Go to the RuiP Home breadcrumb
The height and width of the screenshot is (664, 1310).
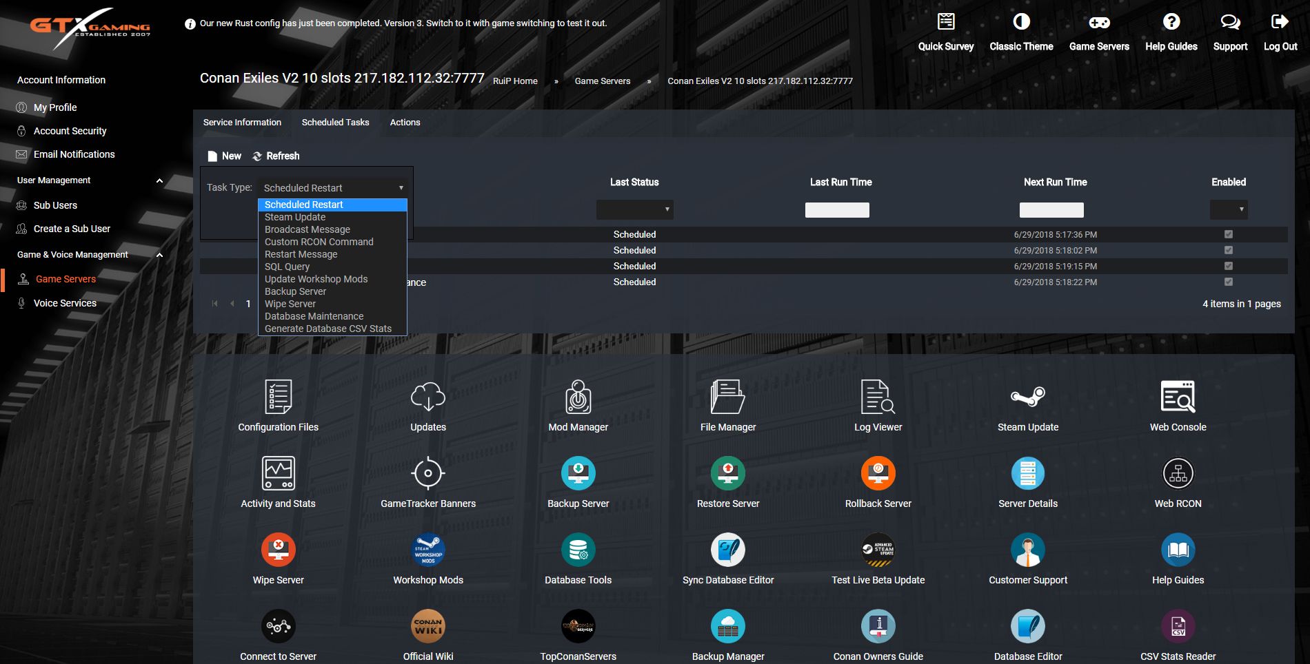pos(515,81)
